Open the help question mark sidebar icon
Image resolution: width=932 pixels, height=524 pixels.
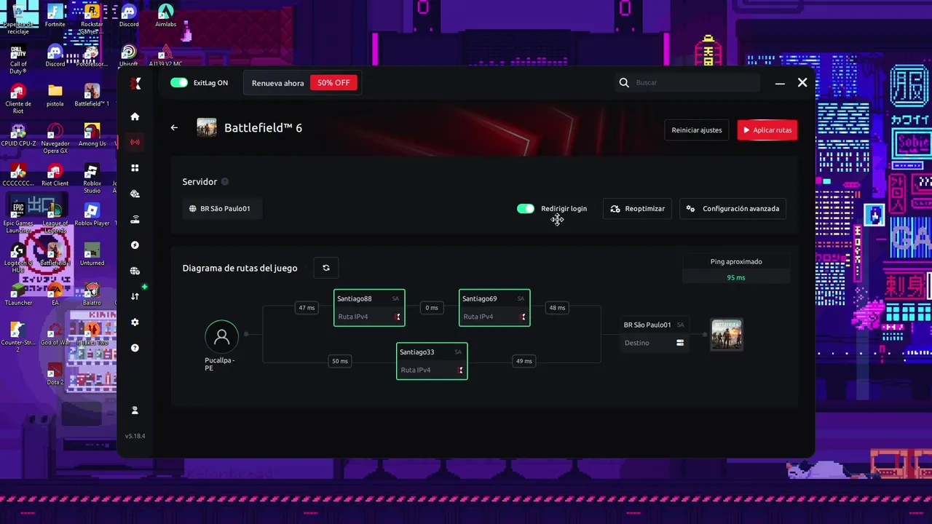135,348
